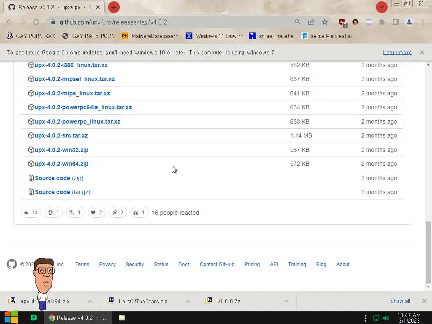
Task: Expand options for upx win64.zip download
Action: 90,301
